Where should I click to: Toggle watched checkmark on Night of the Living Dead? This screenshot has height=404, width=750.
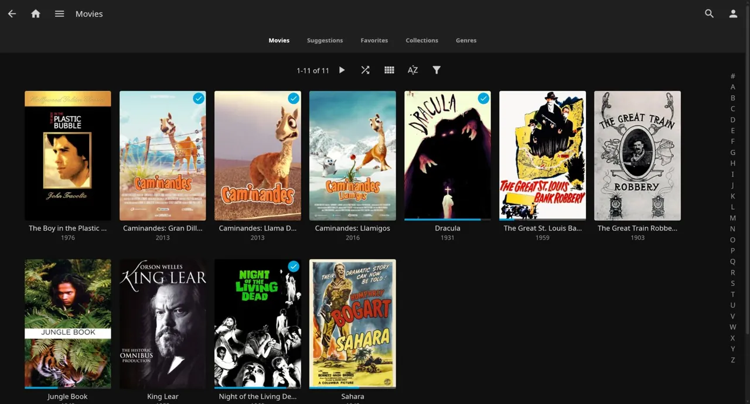[x=294, y=267]
